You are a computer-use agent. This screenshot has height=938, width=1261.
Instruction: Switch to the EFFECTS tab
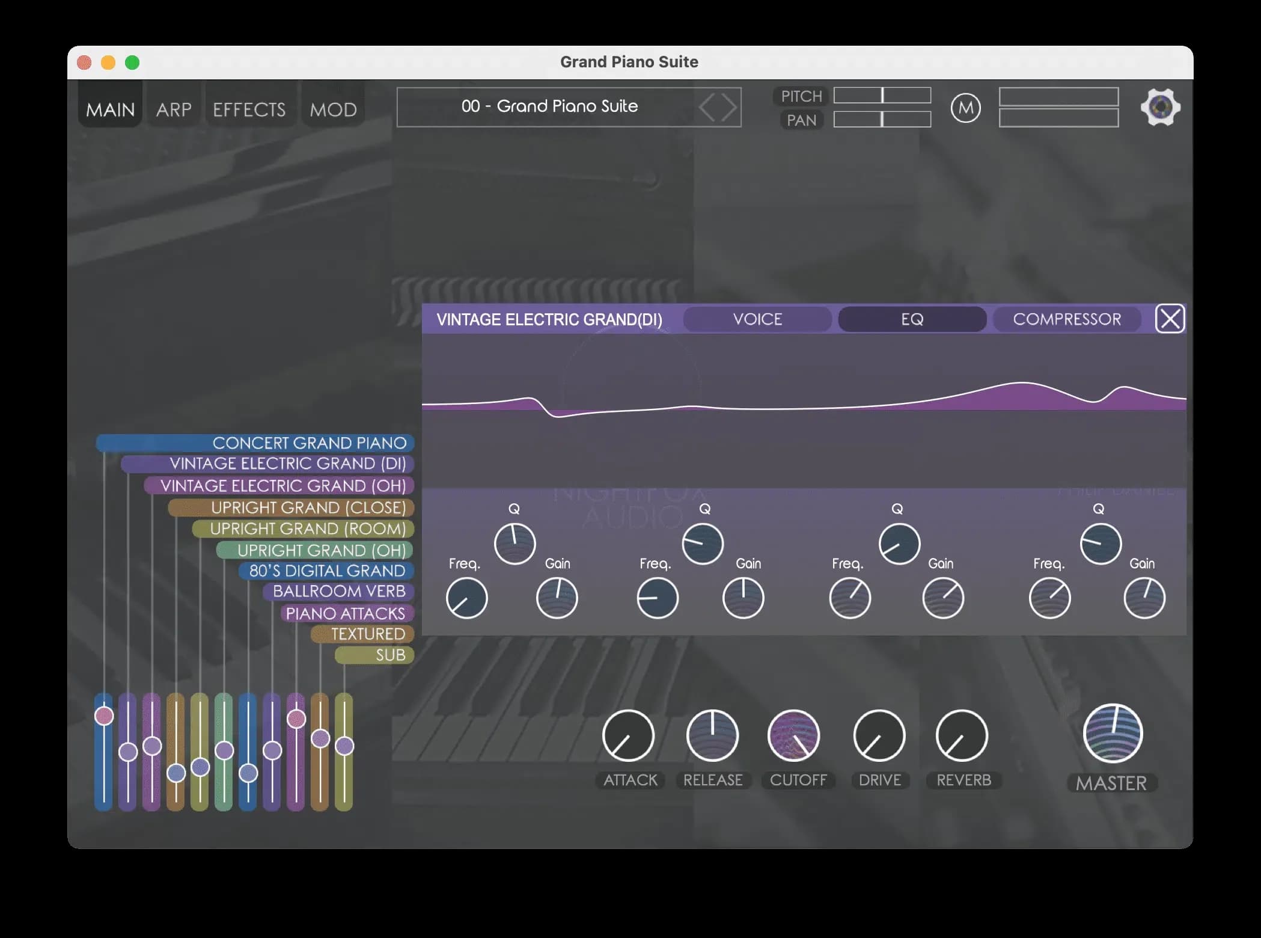(249, 109)
